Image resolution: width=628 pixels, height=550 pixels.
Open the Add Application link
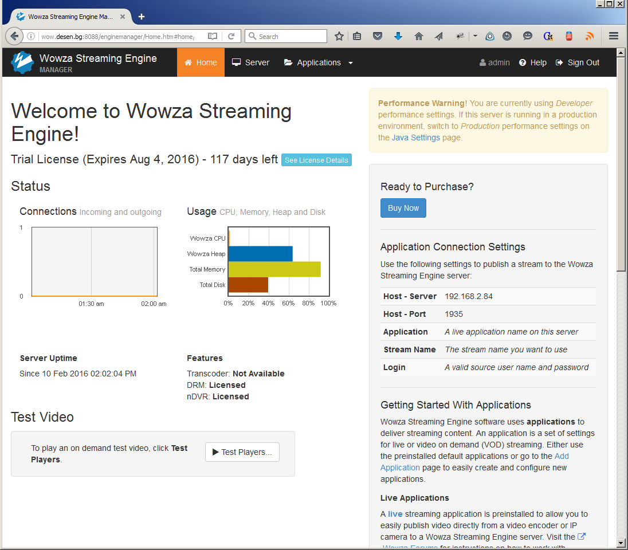[474, 462]
